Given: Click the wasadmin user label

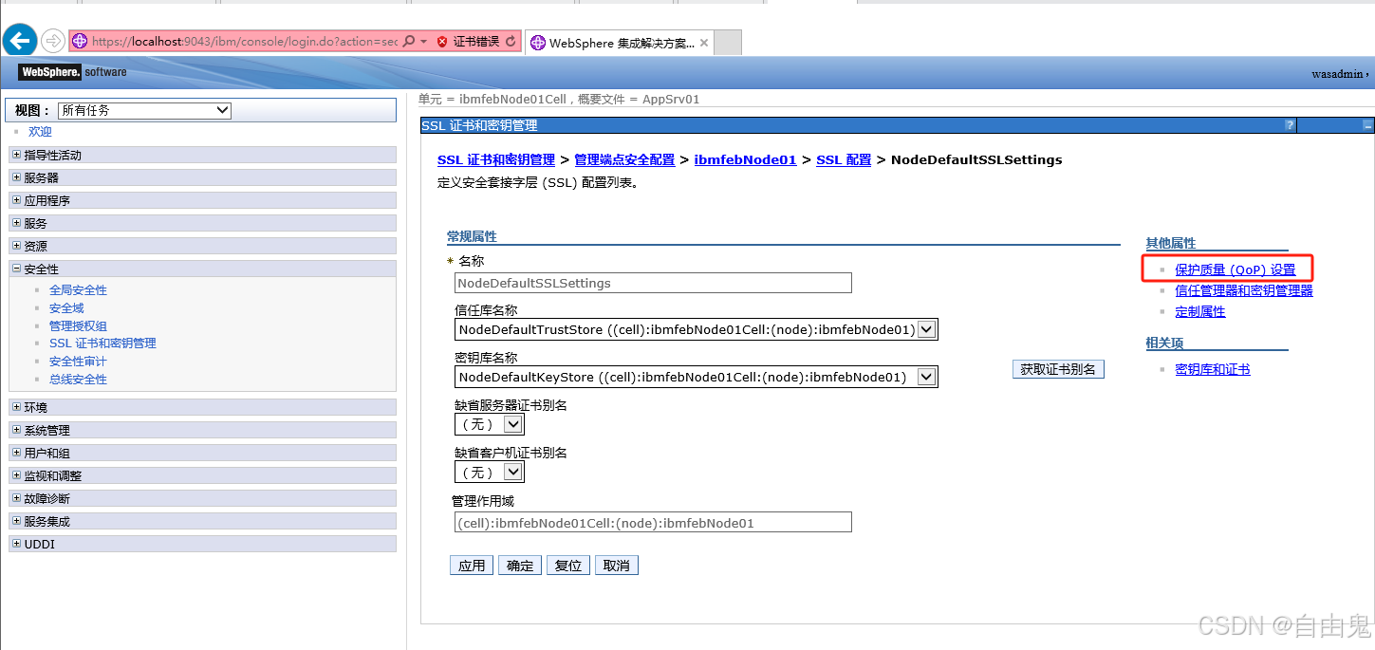Looking at the screenshot, I should 1338,73.
